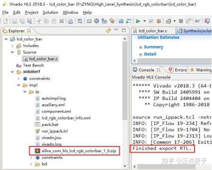Switch to the lcd_color_bar.c editor tab
The image size is (212, 170).
point(153,31)
